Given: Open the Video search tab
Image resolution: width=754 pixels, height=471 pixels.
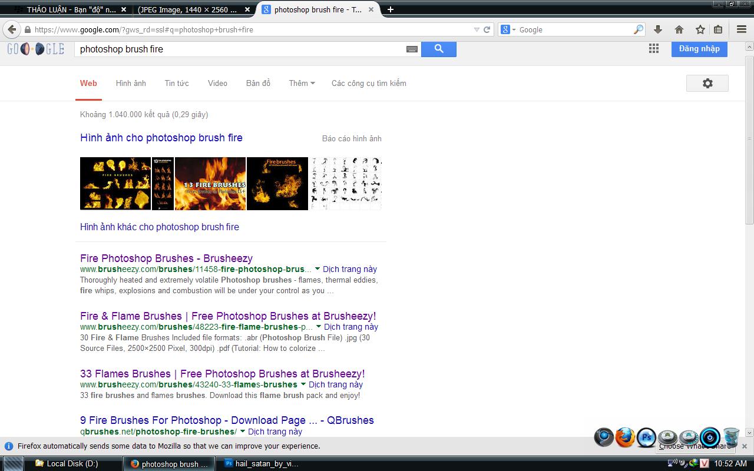Looking at the screenshot, I should coord(217,83).
